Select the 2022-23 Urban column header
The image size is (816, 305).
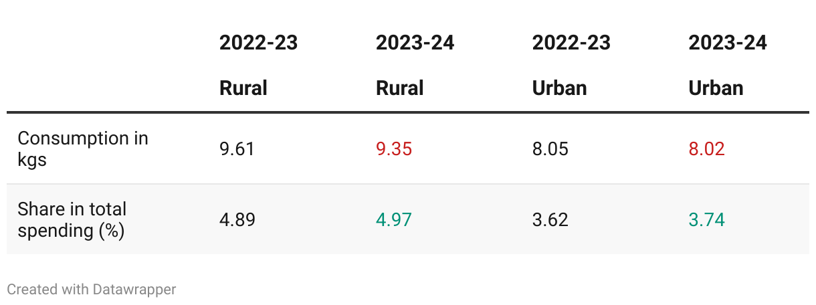point(572,66)
